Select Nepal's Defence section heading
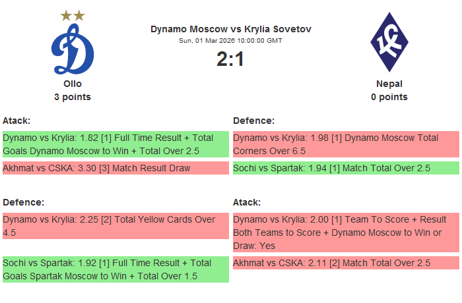The height and width of the screenshot is (303, 462). pyautogui.click(x=253, y=121)
